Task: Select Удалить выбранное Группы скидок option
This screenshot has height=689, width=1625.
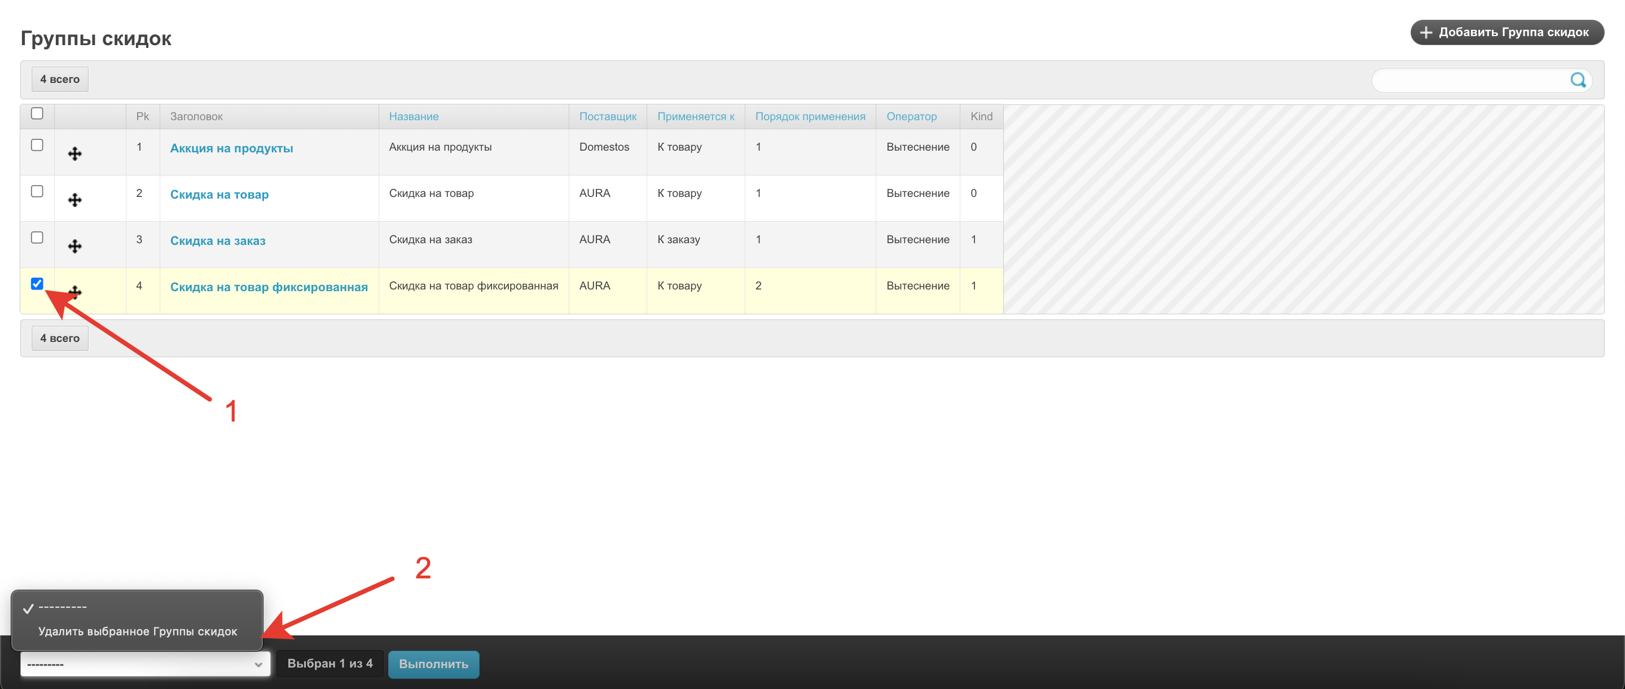Action: [138, 631]
